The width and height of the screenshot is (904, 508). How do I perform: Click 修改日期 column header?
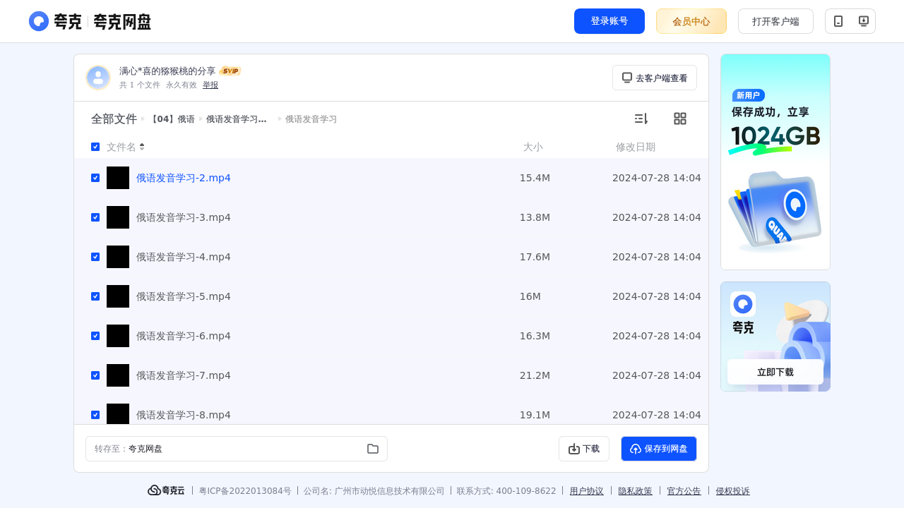click(x=636, y=147)
